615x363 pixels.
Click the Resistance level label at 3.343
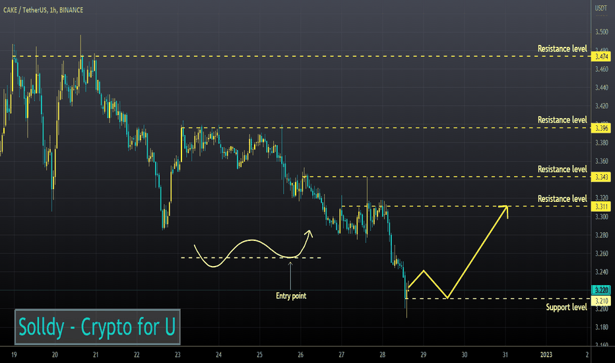tap(562, 169)
